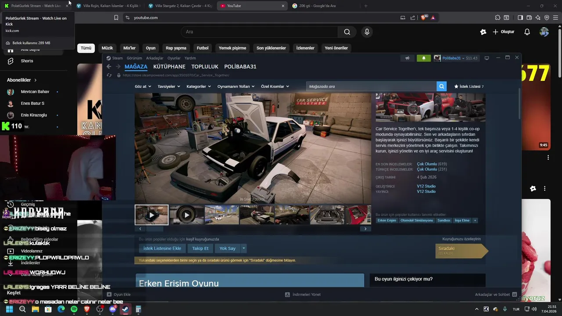Bookmark this page in the address bar

[x=116, y=18]
